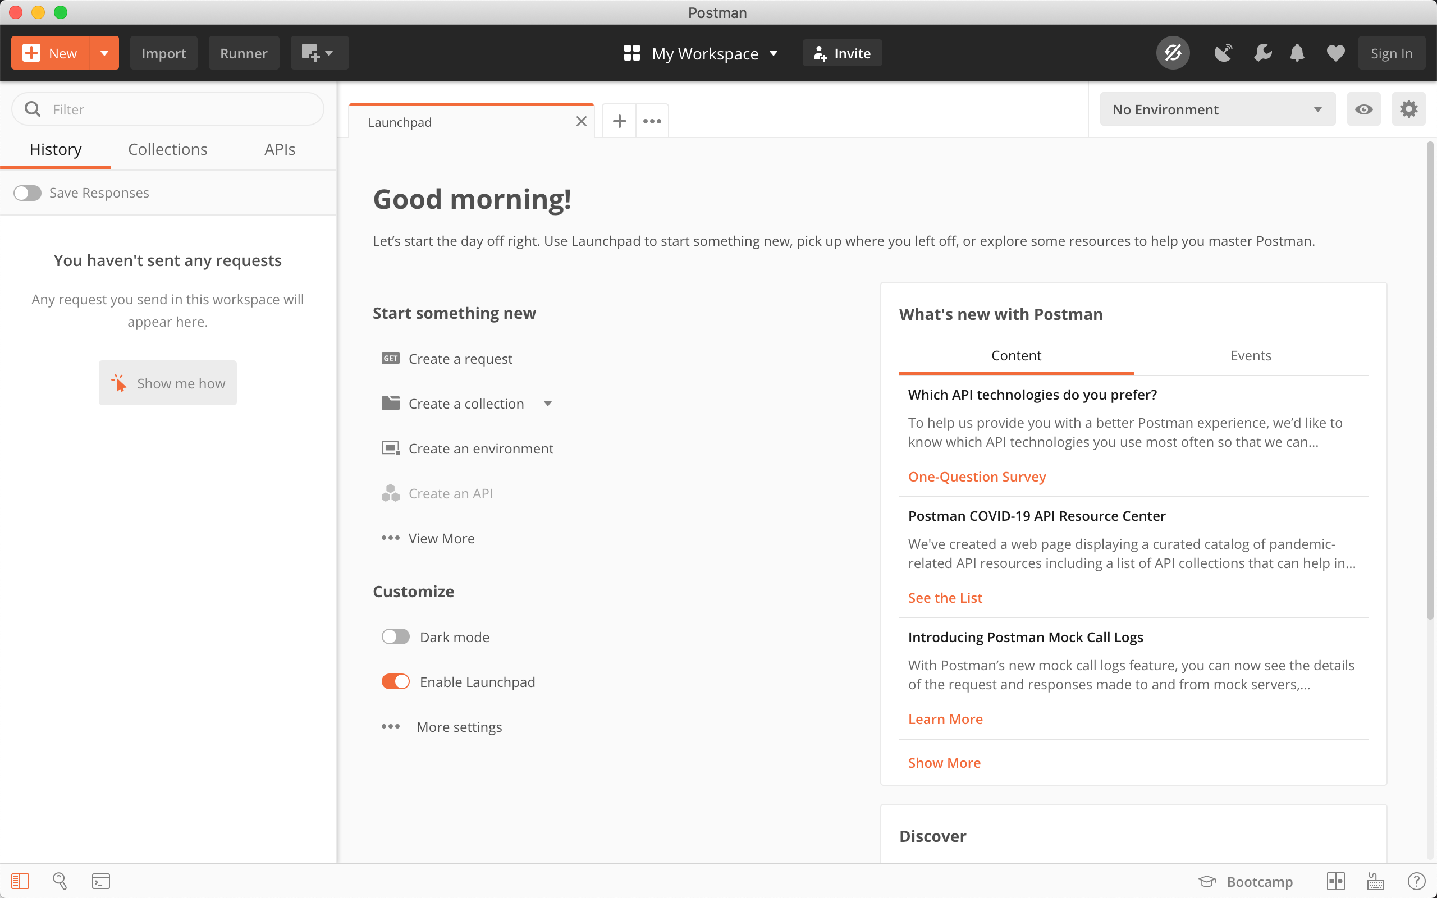Switch to the Events tab
This screenshot has height=898, width=1437.
(x=1251, y=356)
